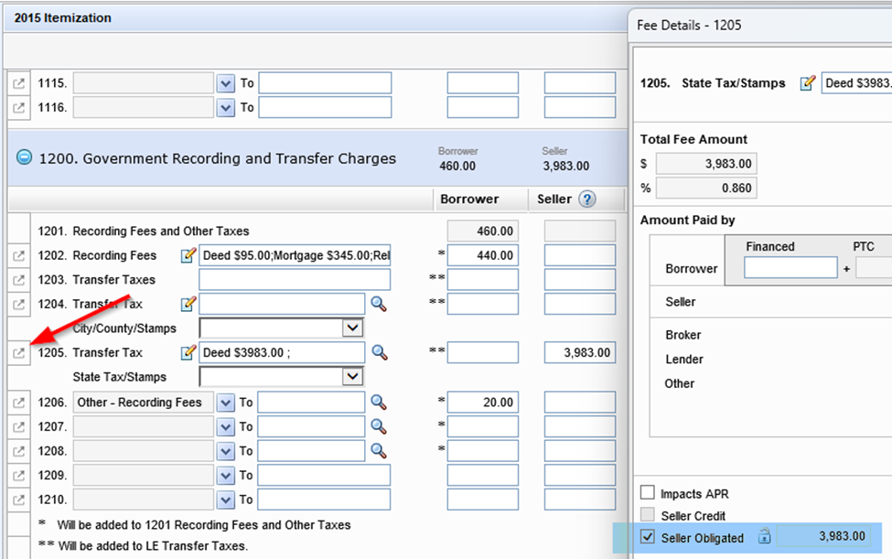Click 1208 To payee field
This screenshot has height=559, width=892.
tap(311, 451)
